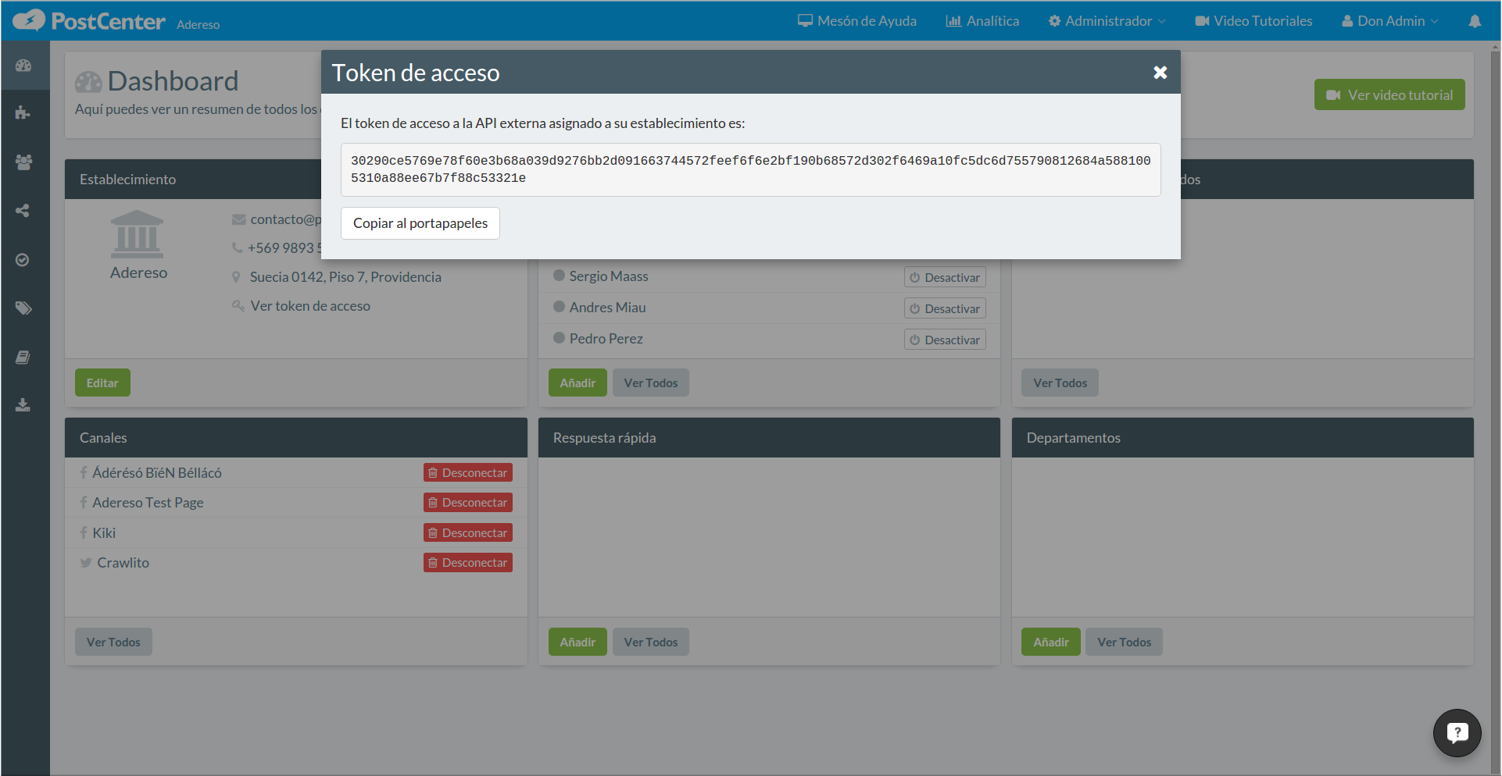Screen dimensions: 1502x776
Task: Open Analítica from the top menu
Action: click(982, 21)
